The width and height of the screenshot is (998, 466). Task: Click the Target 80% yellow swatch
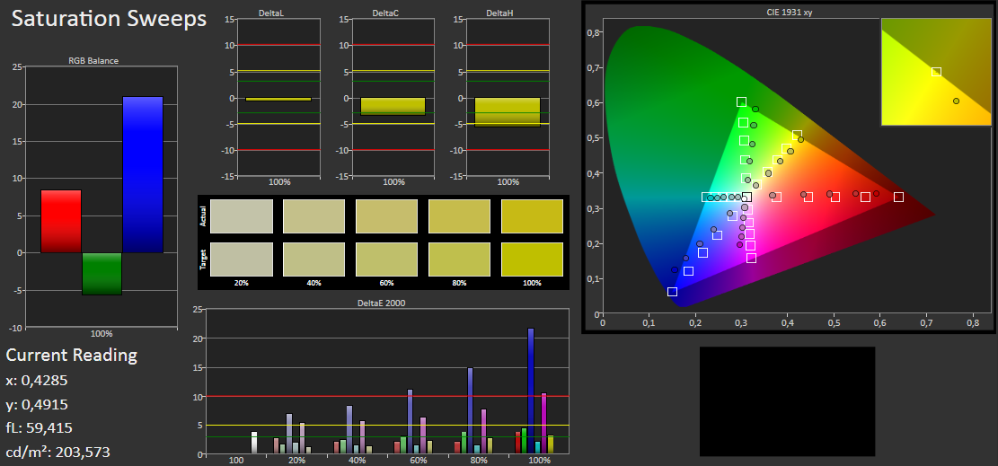click(x=460, y=259)
